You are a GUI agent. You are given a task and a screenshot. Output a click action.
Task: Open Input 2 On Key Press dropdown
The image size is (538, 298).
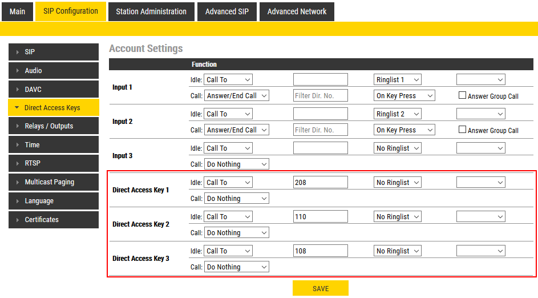pyautogui.click(x=404, y=130)
